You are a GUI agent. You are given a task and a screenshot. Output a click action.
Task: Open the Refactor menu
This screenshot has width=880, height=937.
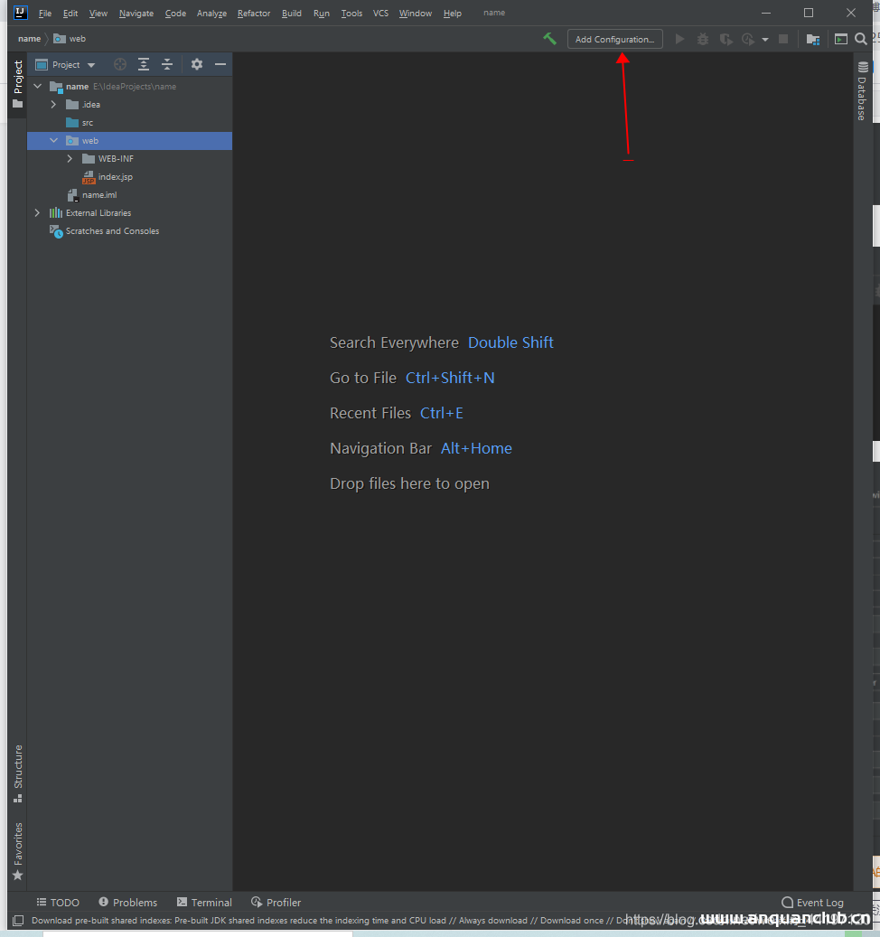tap(253, 14)
